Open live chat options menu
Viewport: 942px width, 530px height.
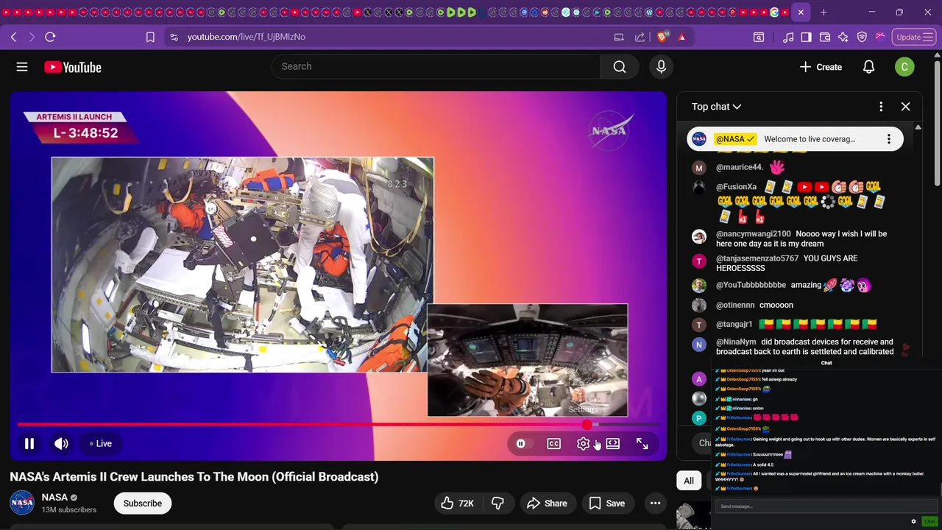[881, 107]
